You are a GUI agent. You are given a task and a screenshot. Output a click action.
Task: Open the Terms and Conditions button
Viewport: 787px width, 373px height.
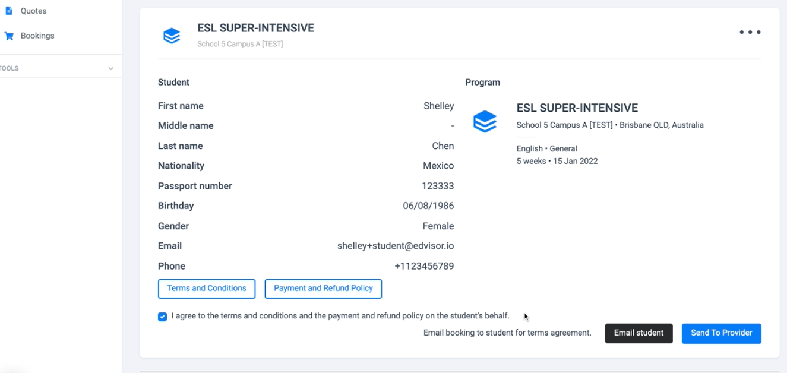click(207, 289)
